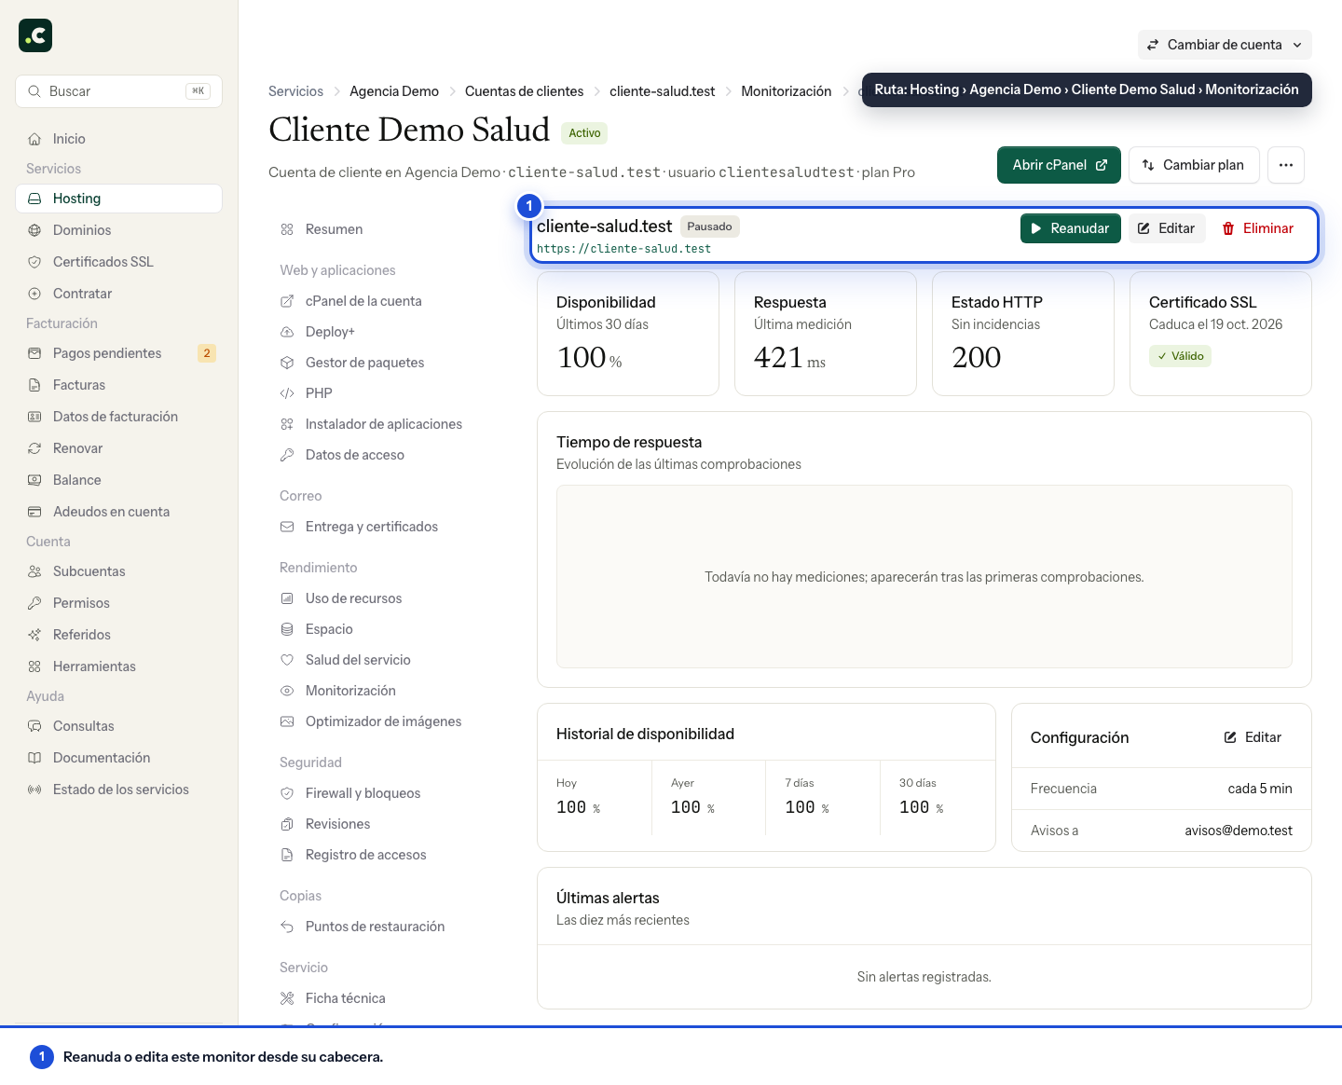1342x1085 pixels.
Task: Resume the monitor with Reanudar
Action: pyautogui.click(x=1071, y=228)
